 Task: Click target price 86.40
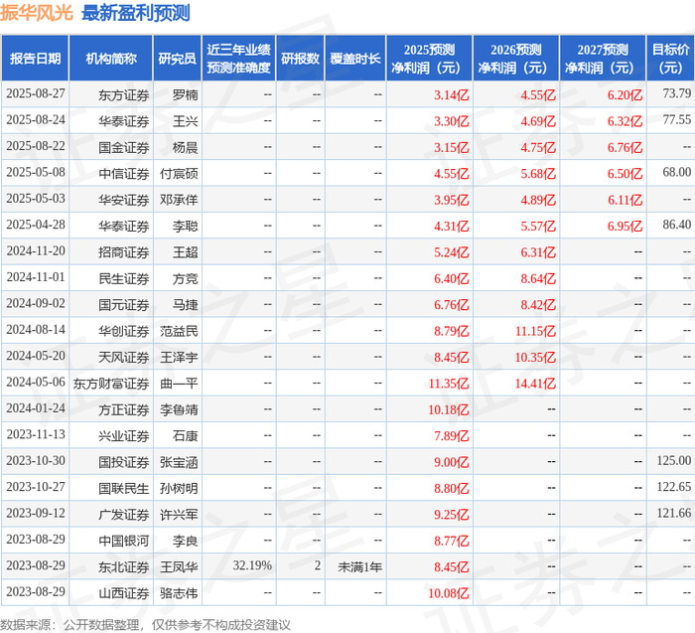coord(677,225)
